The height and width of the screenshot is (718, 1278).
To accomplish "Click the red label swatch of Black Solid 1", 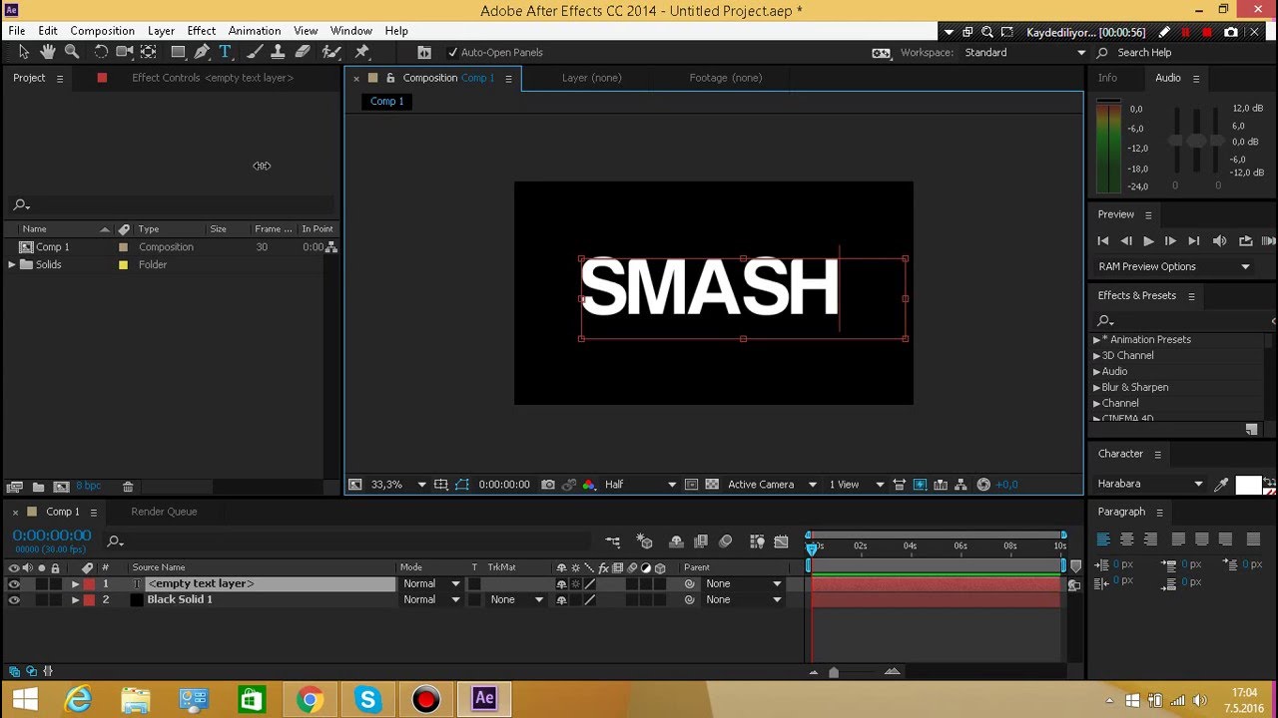I will pyautogui.click(x=89, y=599).
